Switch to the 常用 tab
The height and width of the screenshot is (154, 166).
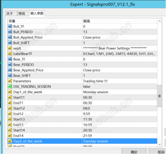tap(23, 14)
